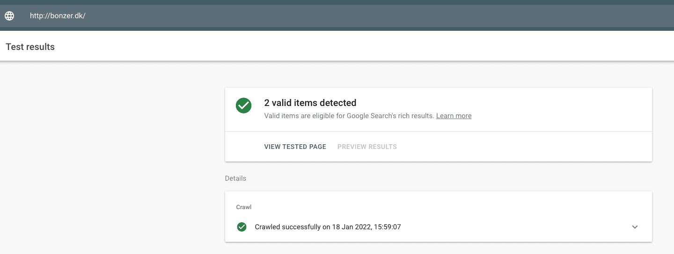
Task: Select the 'Crawled successfully on 18 Jan 2022' text
Action: coord(312,227)
